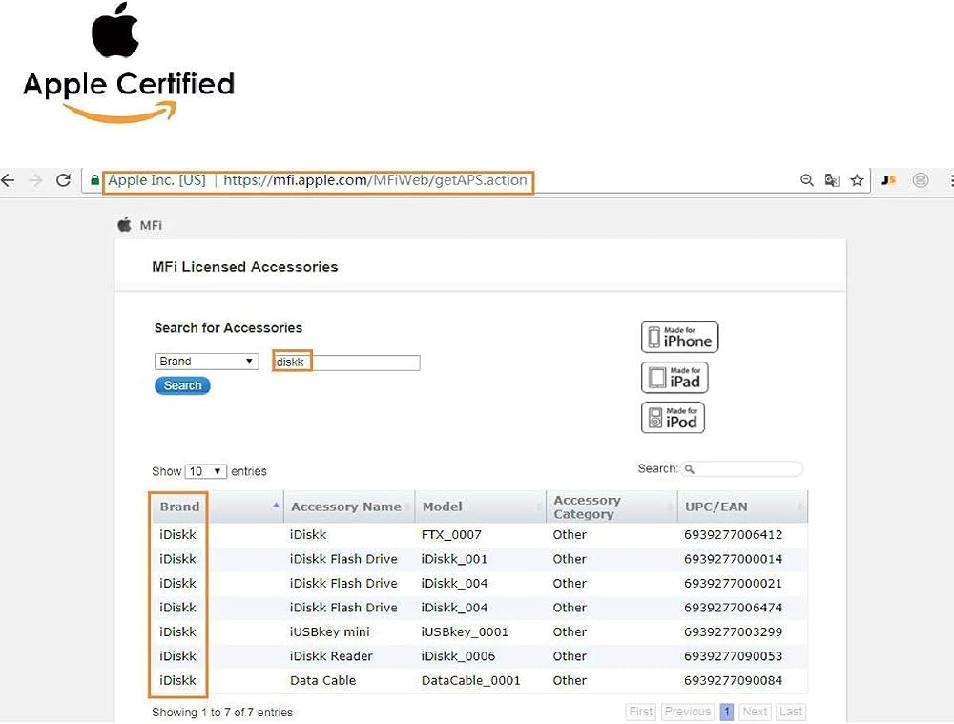Click the accessory search field containing diskk
Viewport: 954px width, 724px height.
click(347, 362)
